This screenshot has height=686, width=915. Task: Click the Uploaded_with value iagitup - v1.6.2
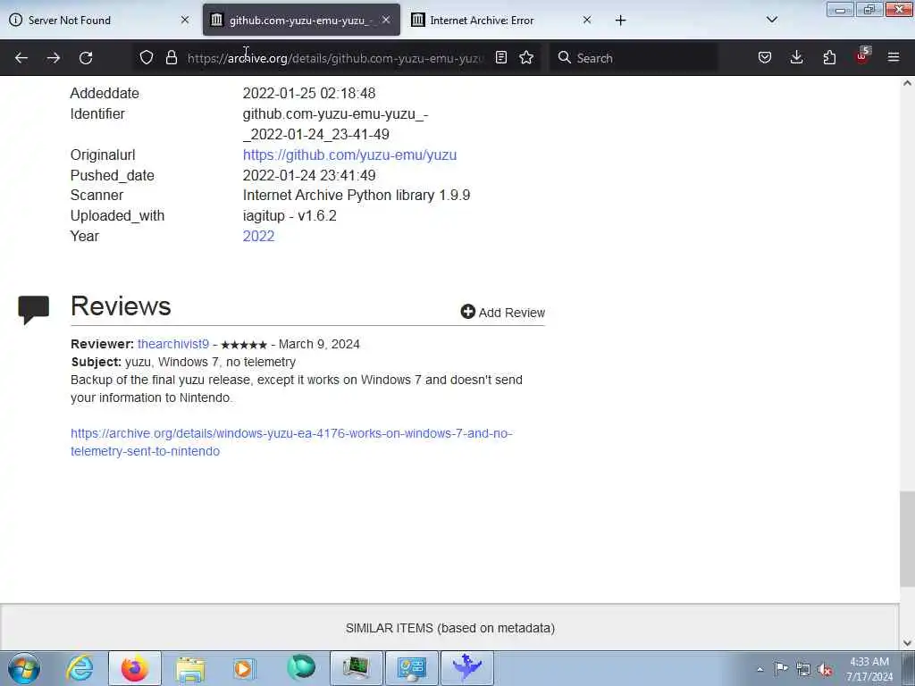pos(290,216)
